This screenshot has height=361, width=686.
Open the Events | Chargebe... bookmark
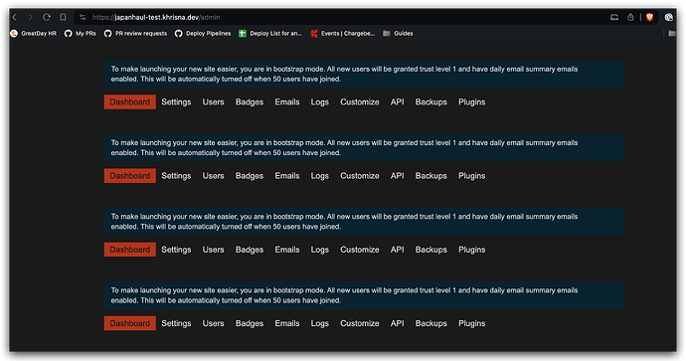(x=343, y=33)
